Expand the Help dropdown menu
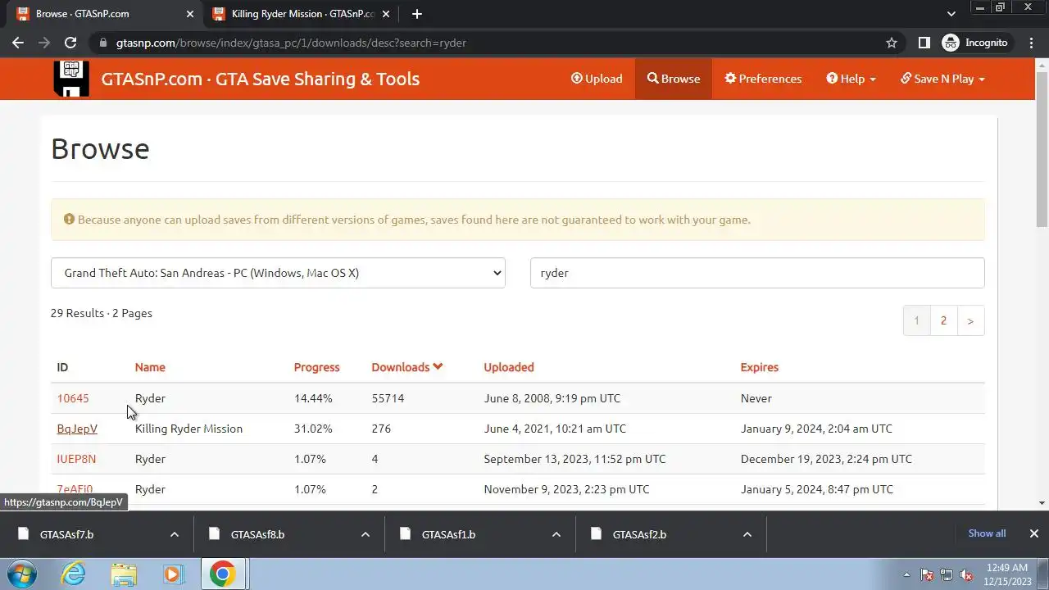The image size is (1049, 590). 851,79
